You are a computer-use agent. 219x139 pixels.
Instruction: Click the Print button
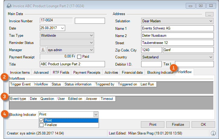pyautogui.click(x=153, y=125)
